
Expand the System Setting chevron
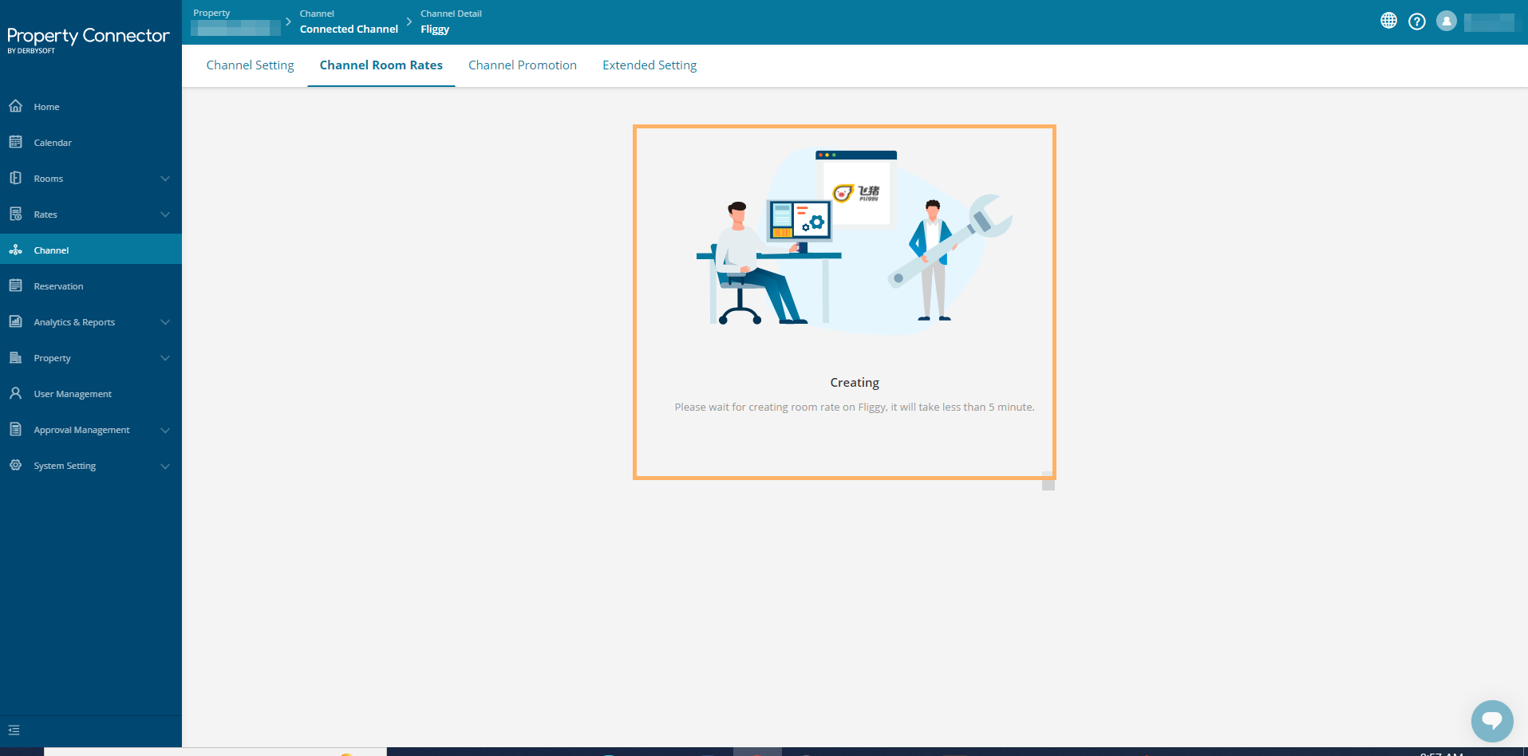165,466
